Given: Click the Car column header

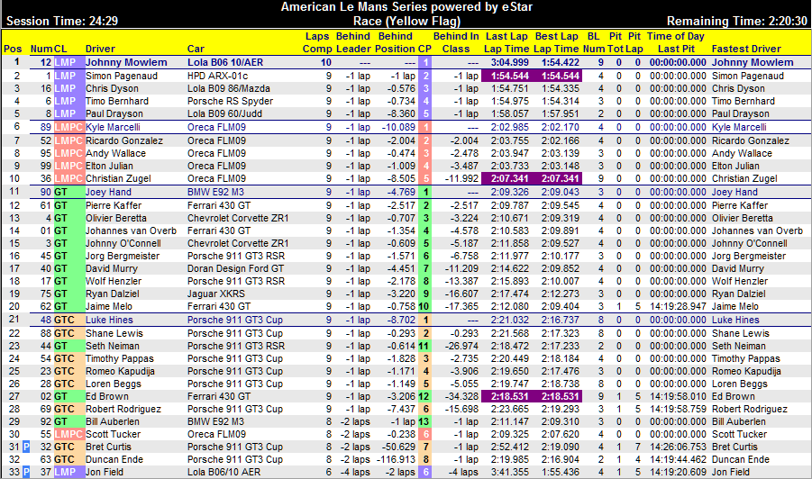Looking at the screenshot, I should pyautogui.click(x=196, y=48).
